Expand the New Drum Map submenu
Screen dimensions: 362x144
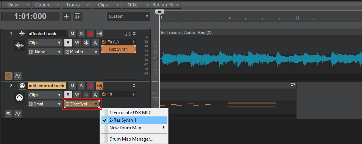[134, 127]
